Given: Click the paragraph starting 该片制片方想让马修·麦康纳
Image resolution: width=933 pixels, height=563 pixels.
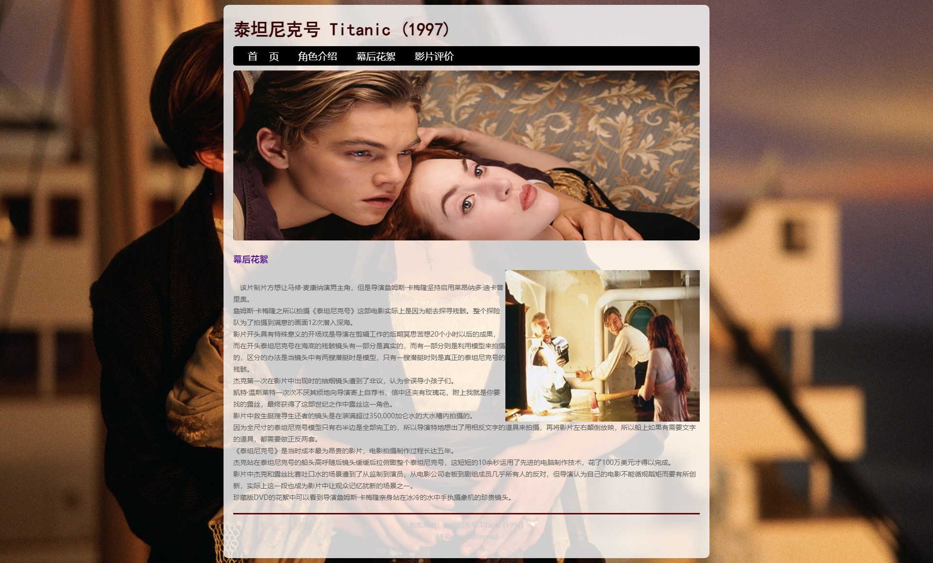Looking at the screenshot, I should click(x=368, y=293).
